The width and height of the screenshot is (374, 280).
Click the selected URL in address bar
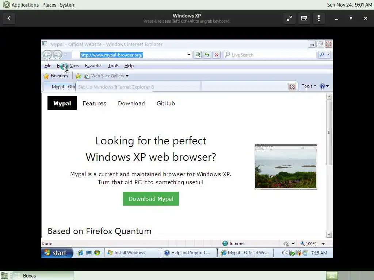(112, 55)
